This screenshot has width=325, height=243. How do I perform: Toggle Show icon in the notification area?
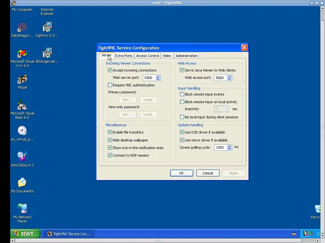(x=110, y=148)
